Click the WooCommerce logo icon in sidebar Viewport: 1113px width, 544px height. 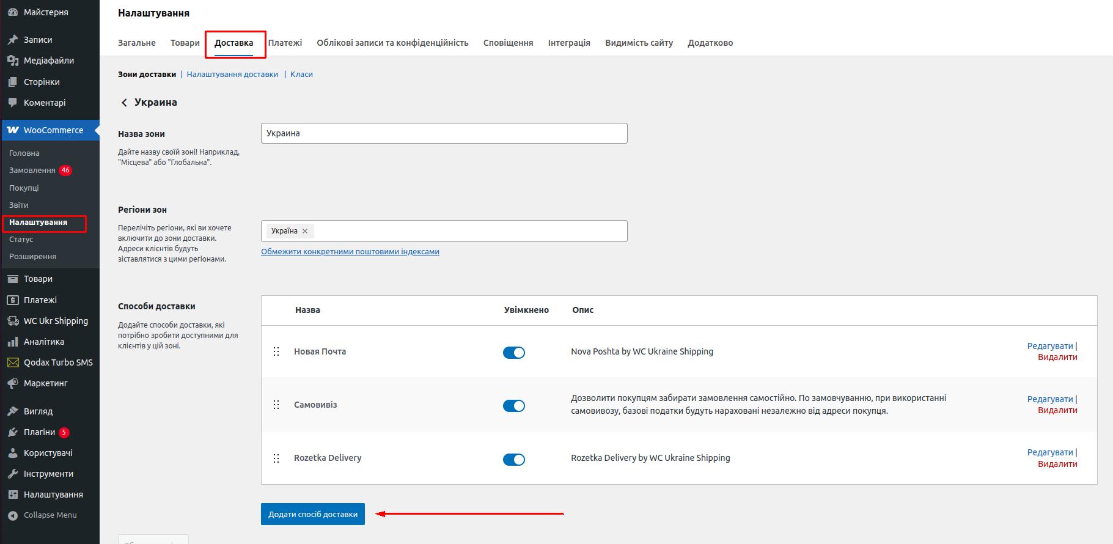[13, 130]
